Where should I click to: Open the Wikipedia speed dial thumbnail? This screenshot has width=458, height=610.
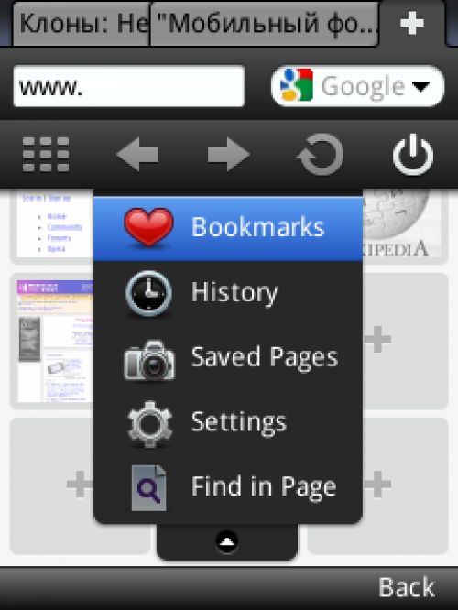405,223
